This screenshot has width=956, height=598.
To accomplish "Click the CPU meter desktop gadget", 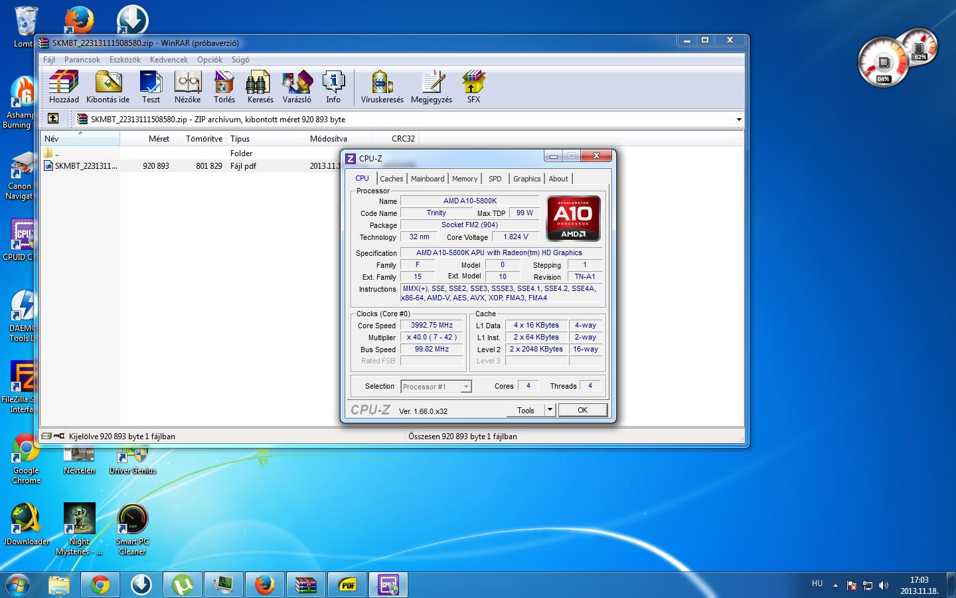I will [x=884, y=63].
